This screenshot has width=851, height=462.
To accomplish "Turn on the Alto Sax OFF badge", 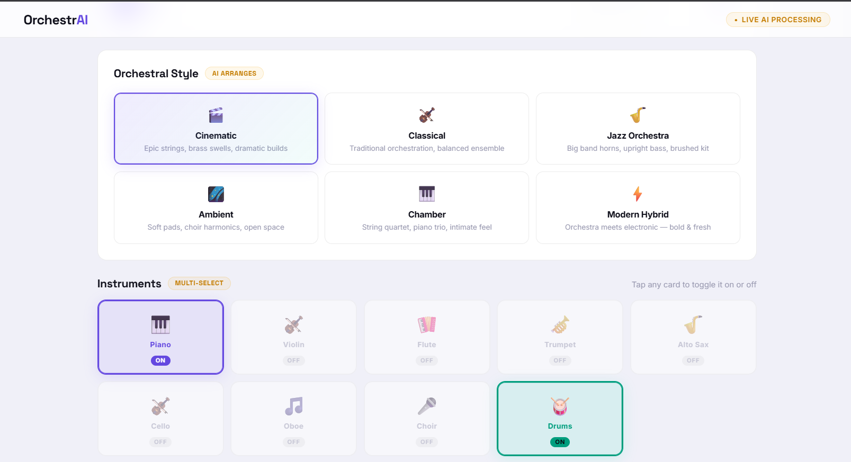I will pos(693,360).
